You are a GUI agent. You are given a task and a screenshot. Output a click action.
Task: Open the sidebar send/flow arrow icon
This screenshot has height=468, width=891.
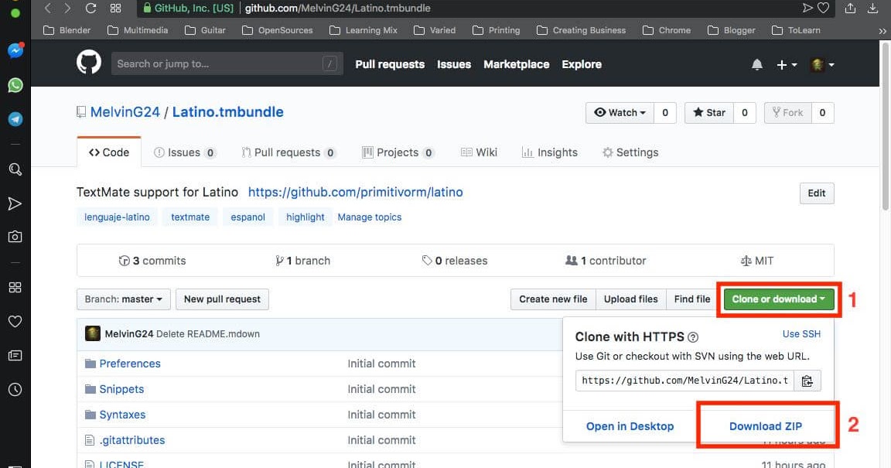(15, 203)
